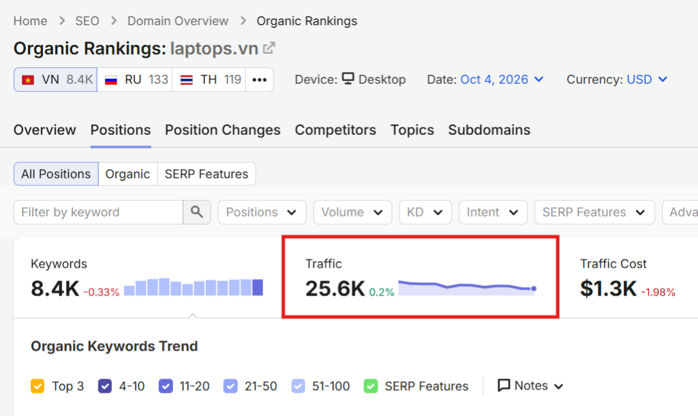Click the 0.2% traffic change value
698x416 pixels.
[x=382, y=292]
